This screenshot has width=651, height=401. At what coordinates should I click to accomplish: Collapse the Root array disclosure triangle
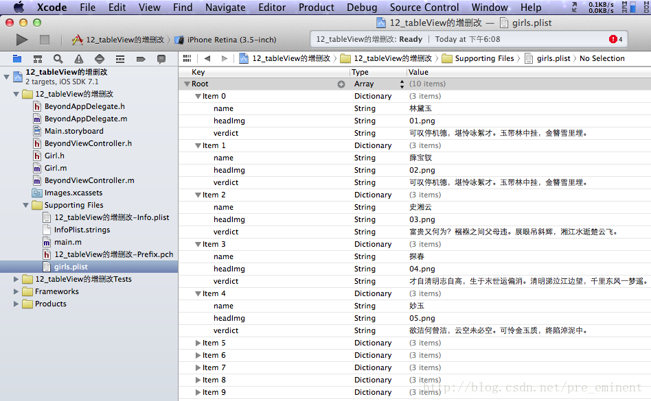pyautogui.click(x=187, y=84)
